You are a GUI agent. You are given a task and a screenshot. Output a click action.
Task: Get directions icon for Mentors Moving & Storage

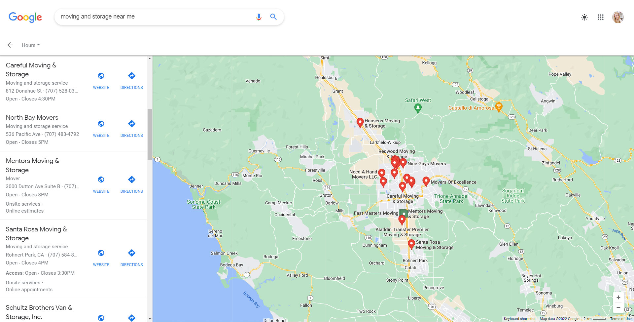pos(132,180)
